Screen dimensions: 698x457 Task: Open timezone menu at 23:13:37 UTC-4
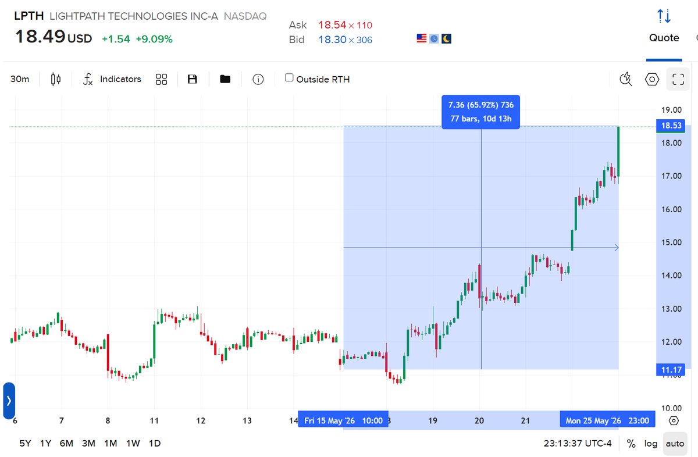point(577,444)
